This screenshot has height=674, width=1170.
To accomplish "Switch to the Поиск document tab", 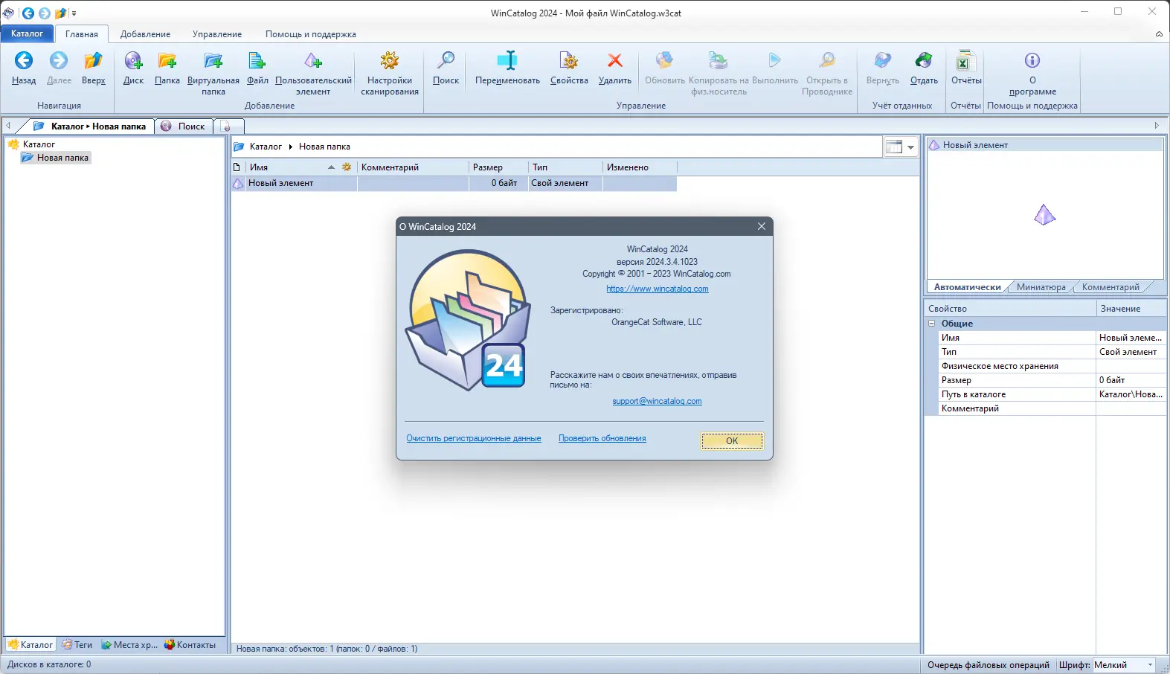I will click(x=184, y=126).
